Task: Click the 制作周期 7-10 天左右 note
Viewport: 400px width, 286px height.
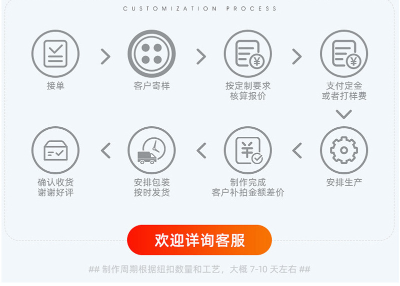Action: click(x=199, y=269)
